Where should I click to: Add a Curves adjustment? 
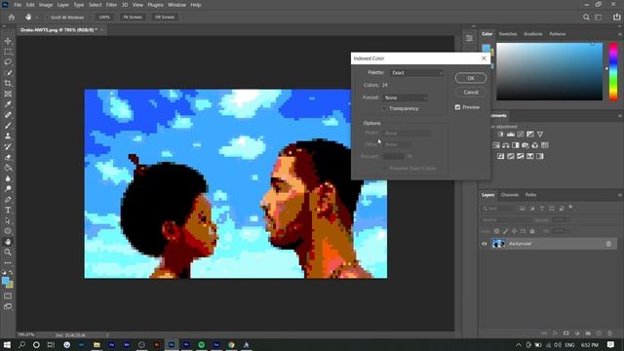click(521, 135)
